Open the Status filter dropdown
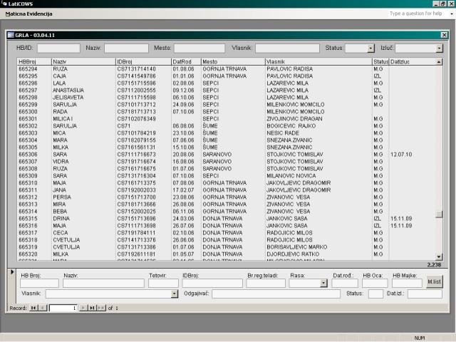The width and height of the screenshot is (456, 342). [370, 48]
